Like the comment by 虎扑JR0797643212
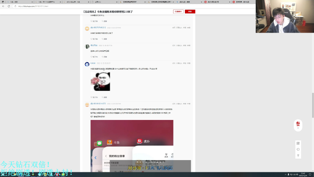Screen dimensions: 314x177 click(x=94, y=39)
